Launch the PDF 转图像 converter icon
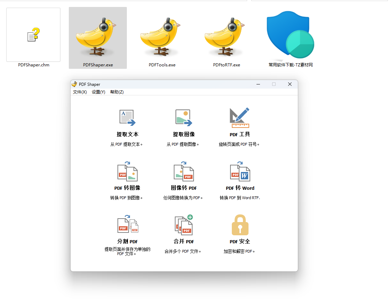This screenshot has width=391, height=302. tap(128, 171)
